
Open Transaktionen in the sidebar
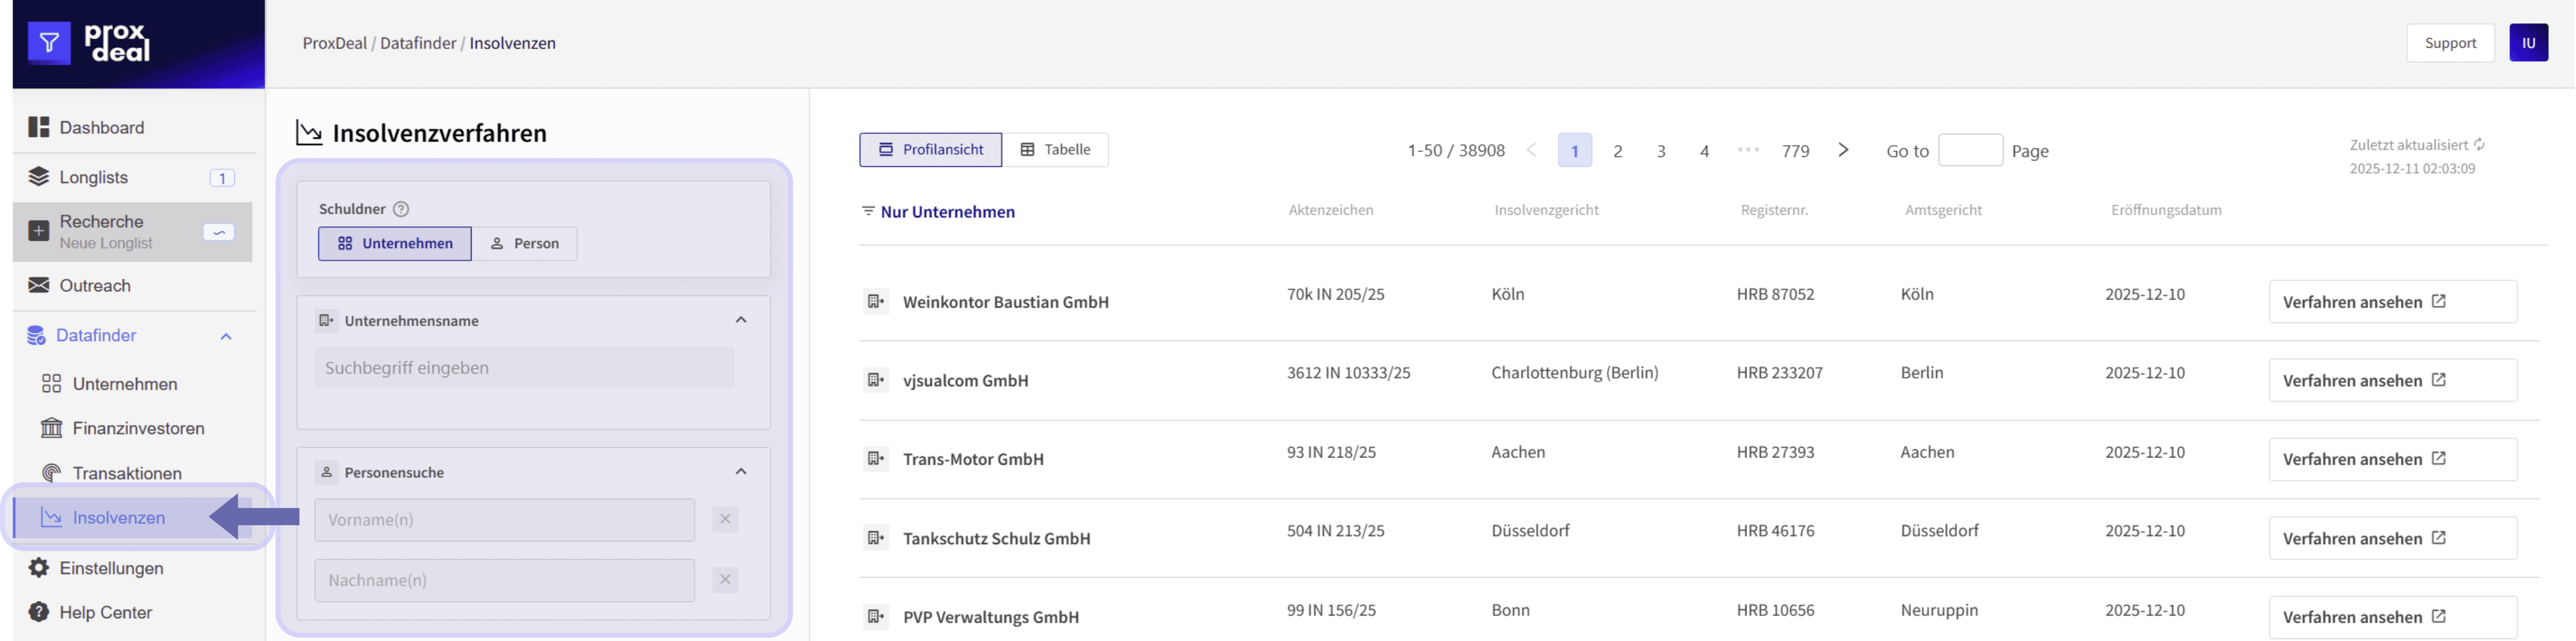(x=127, y=473)
